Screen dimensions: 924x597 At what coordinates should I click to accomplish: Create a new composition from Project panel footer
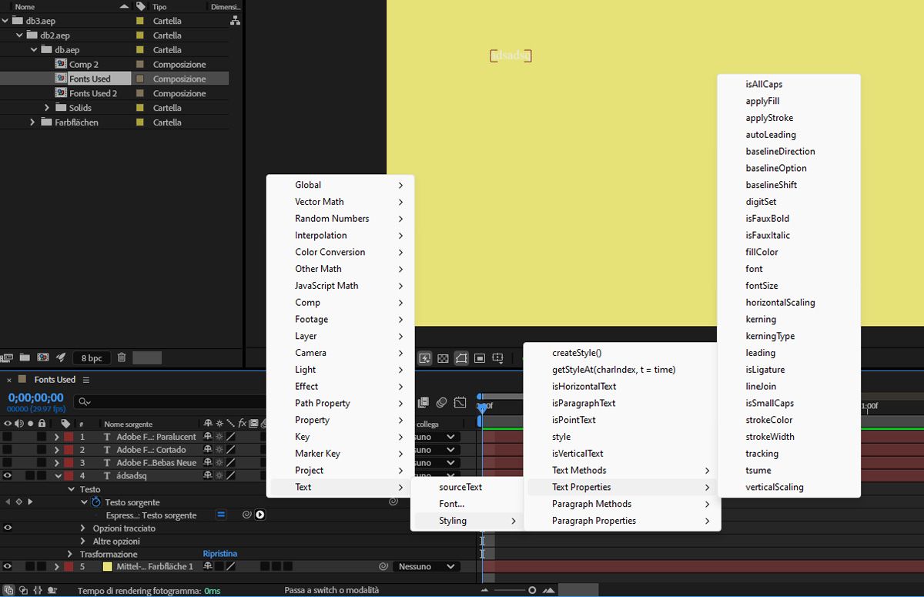click(x=43, y=357)
